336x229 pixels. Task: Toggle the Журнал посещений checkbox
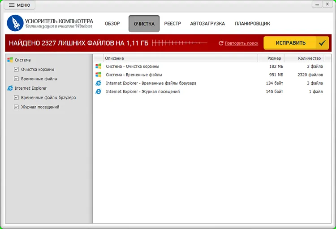(x=16, y=107)
